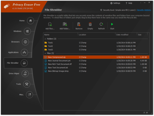The image size is (154, 116).
Task: Click the Misc. sidebar label
Action: coord(21,95)
